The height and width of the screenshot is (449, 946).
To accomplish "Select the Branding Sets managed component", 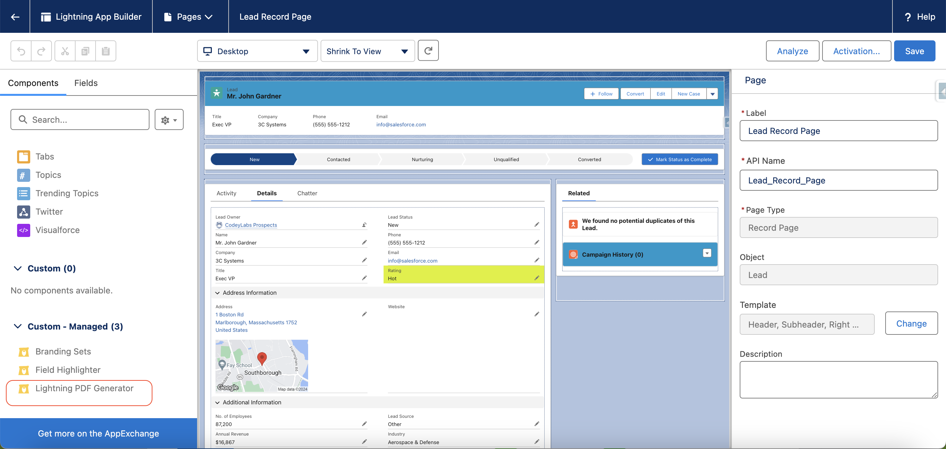I will 54,352.
